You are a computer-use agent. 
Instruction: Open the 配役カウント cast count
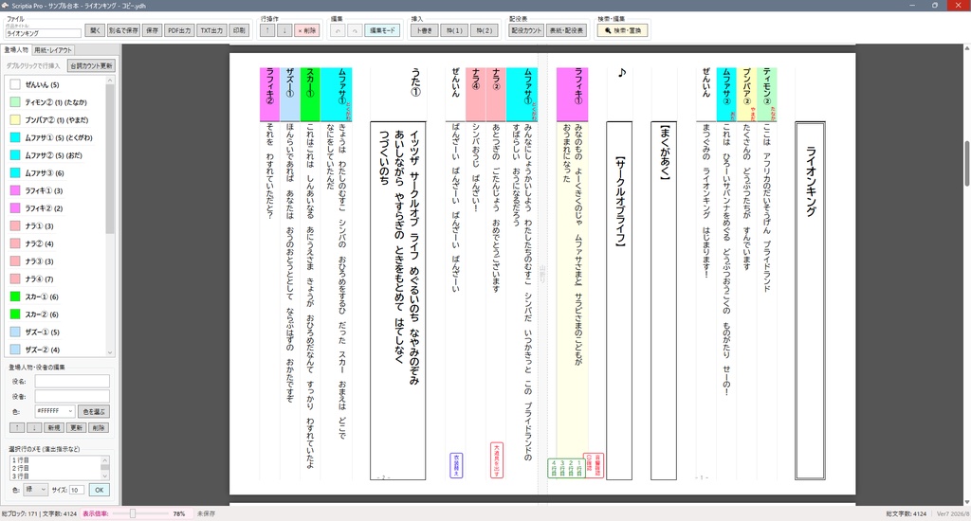[x=525, y=30]
